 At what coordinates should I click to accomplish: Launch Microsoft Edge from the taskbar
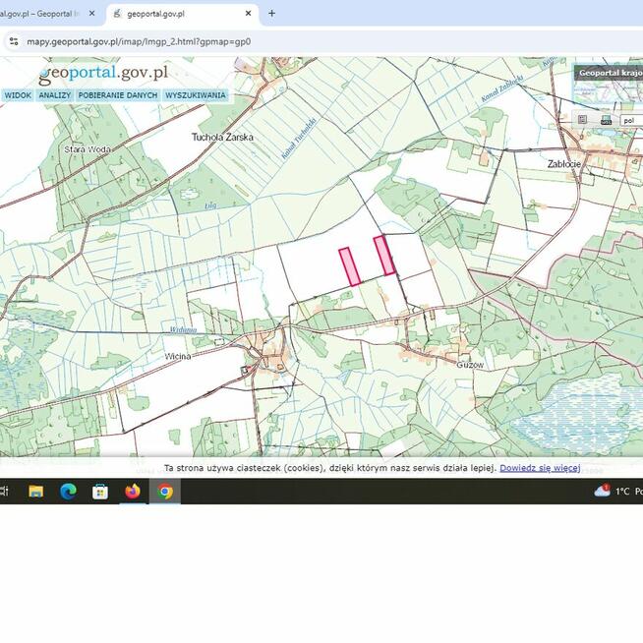[68, 492]
